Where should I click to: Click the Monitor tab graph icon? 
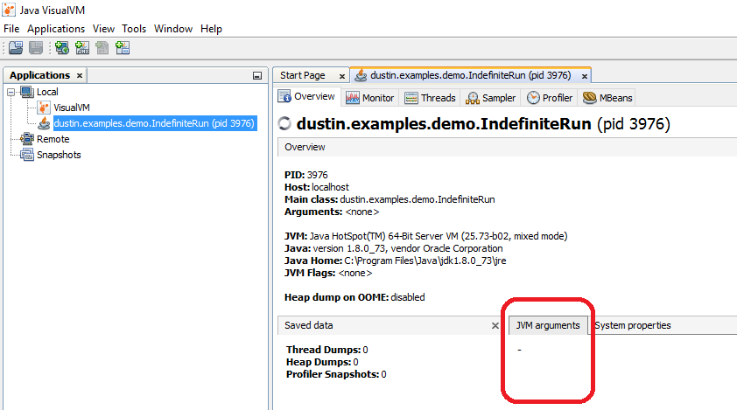(353, 98)
